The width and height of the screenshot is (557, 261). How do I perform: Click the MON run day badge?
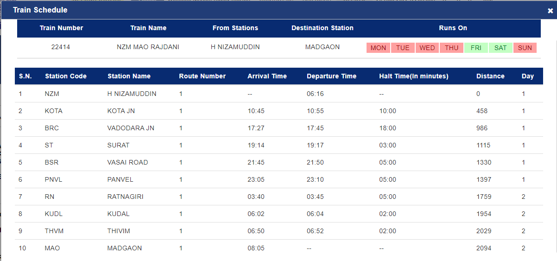(x=378, y=48)
